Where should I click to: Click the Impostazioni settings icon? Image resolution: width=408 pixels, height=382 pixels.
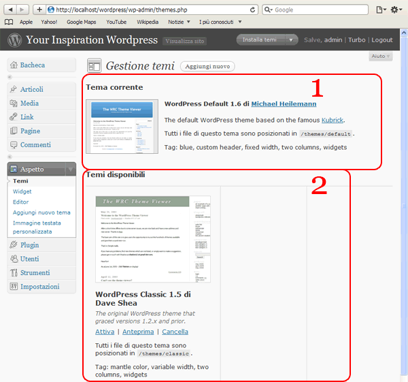tap(14, 287)
